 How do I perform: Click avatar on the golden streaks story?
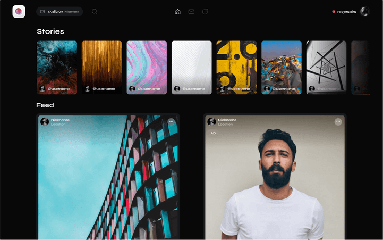87,88
